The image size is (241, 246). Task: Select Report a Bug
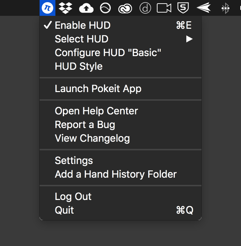click(x=120, y=124)
